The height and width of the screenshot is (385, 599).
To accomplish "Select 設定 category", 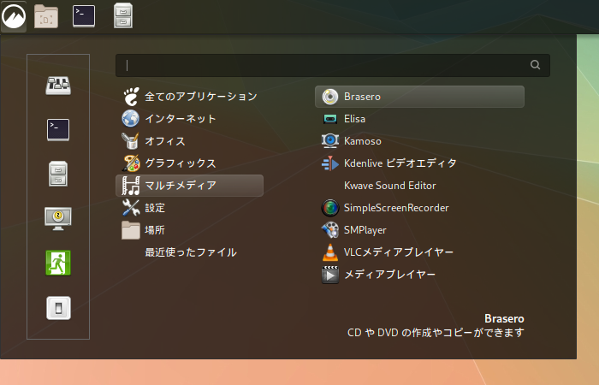I will pos(189,208).
